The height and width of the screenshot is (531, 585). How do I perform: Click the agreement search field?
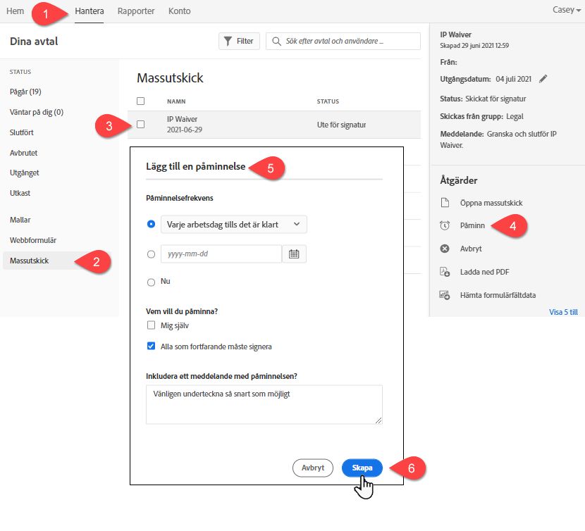point(343,41)
